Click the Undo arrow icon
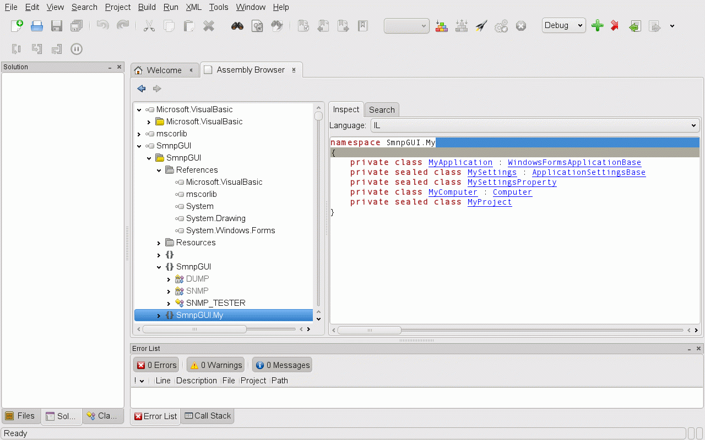 [102, 25]
